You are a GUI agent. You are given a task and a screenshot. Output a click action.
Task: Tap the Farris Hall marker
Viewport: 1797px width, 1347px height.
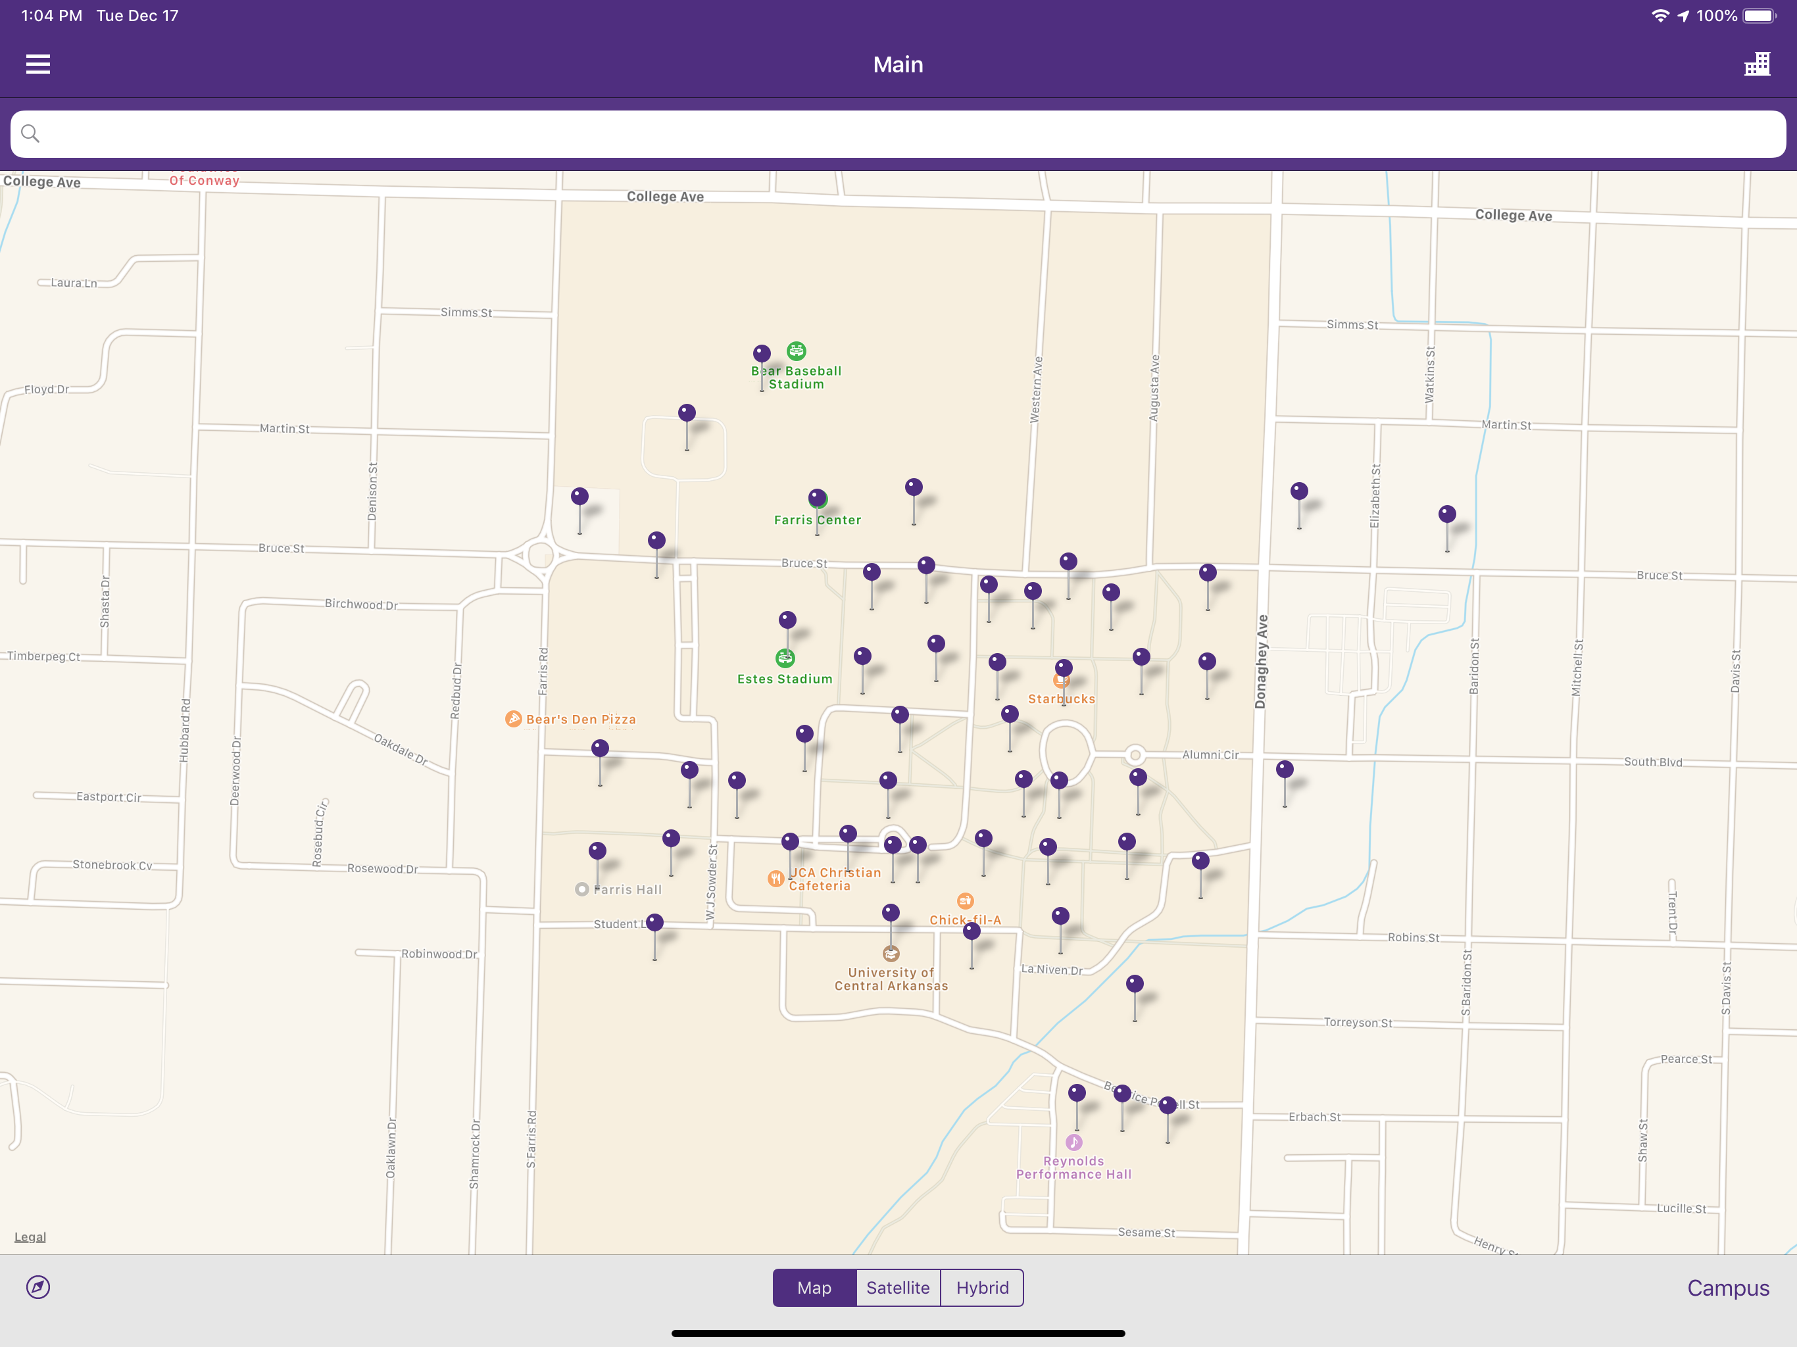[x=581, y=890]
